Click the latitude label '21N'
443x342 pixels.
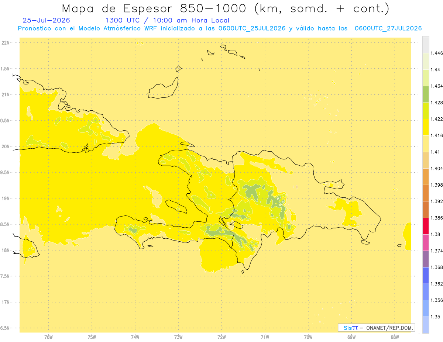tap(6, 94)
